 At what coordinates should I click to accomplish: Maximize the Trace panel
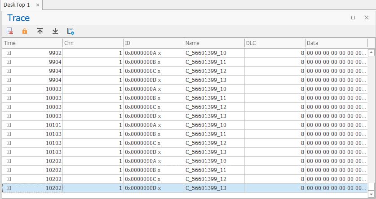[353, 18]
